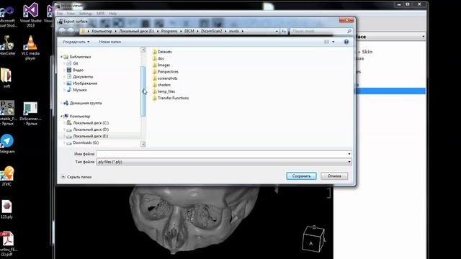461x259 pixels.
Task: Select Downloads (G:) drive in tree
Action: coord(86,142)
